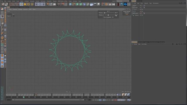Click the Freeze Default Random Seed button
The height and width of the screenshot is (105, 187).
127,13
